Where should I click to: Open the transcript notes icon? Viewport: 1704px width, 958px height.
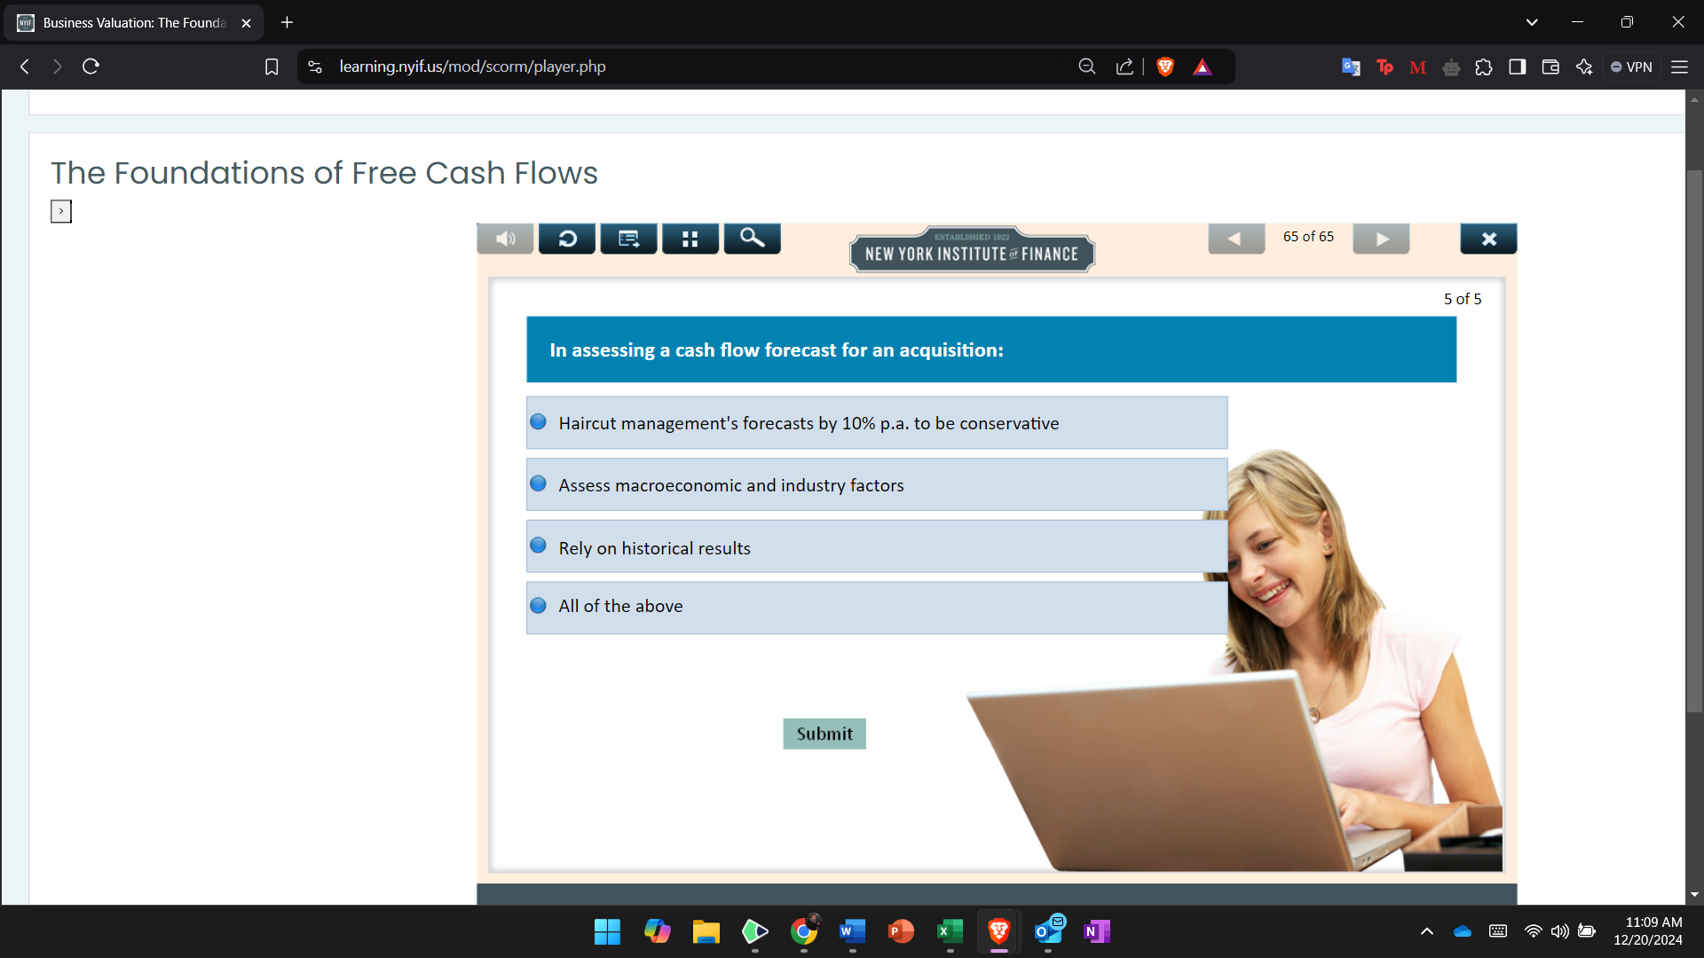pos(628,239)
